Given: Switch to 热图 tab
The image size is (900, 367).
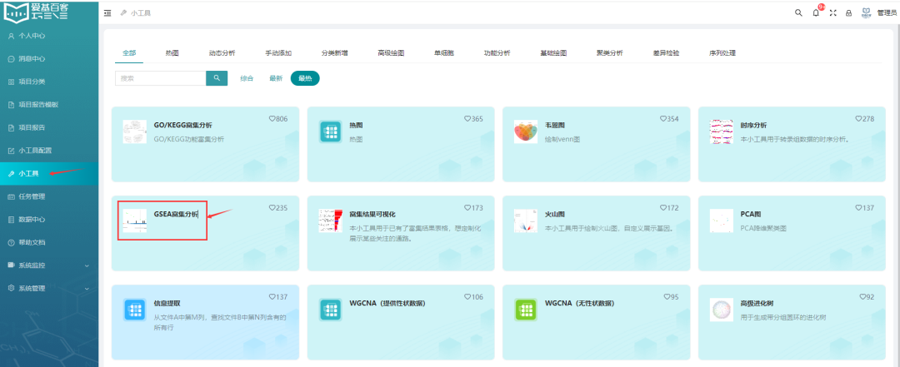Looking at the screenshot, I should click(x=172, y=52).
